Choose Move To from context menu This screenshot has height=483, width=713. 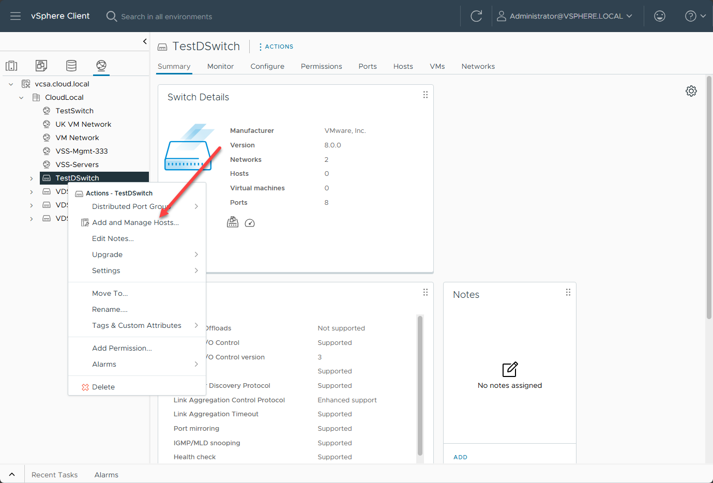coord(137,293)
